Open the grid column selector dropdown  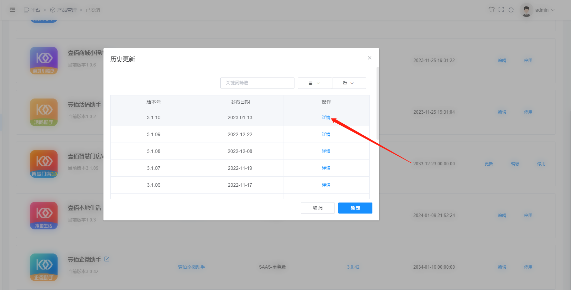pos(315,83)
